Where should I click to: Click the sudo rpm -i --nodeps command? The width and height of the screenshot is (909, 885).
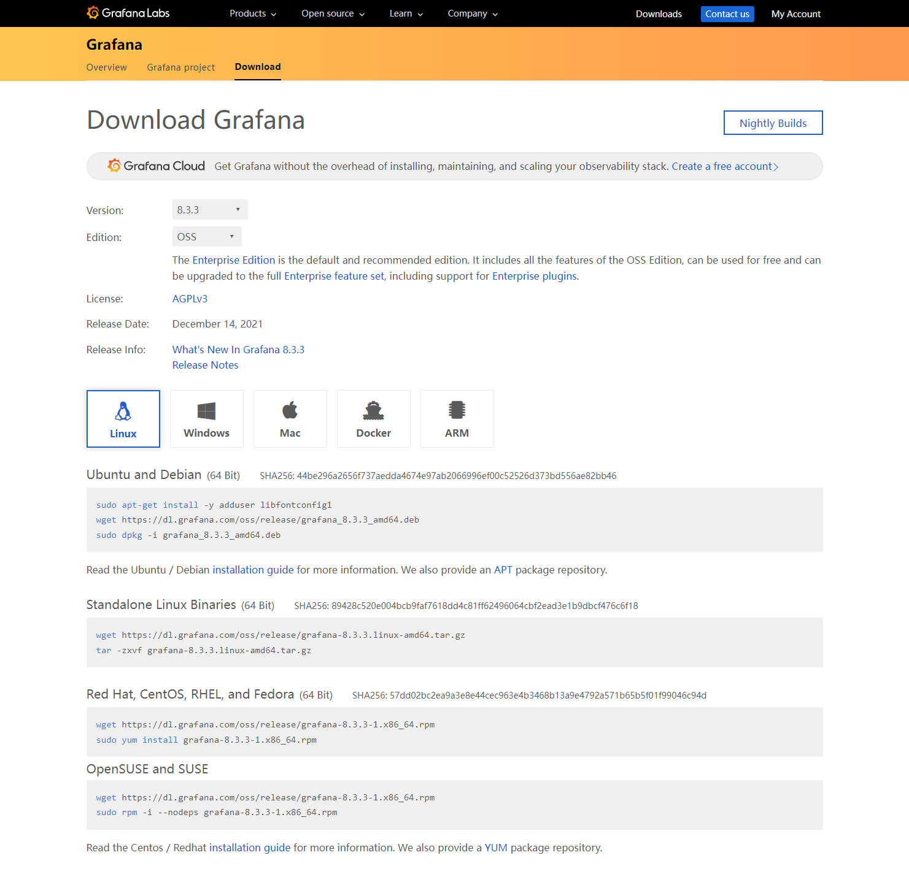click(x=217, y=812)
